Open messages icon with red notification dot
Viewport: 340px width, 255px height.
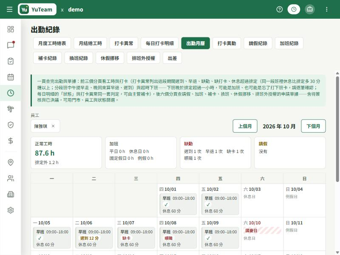click(x=11, y=45)
